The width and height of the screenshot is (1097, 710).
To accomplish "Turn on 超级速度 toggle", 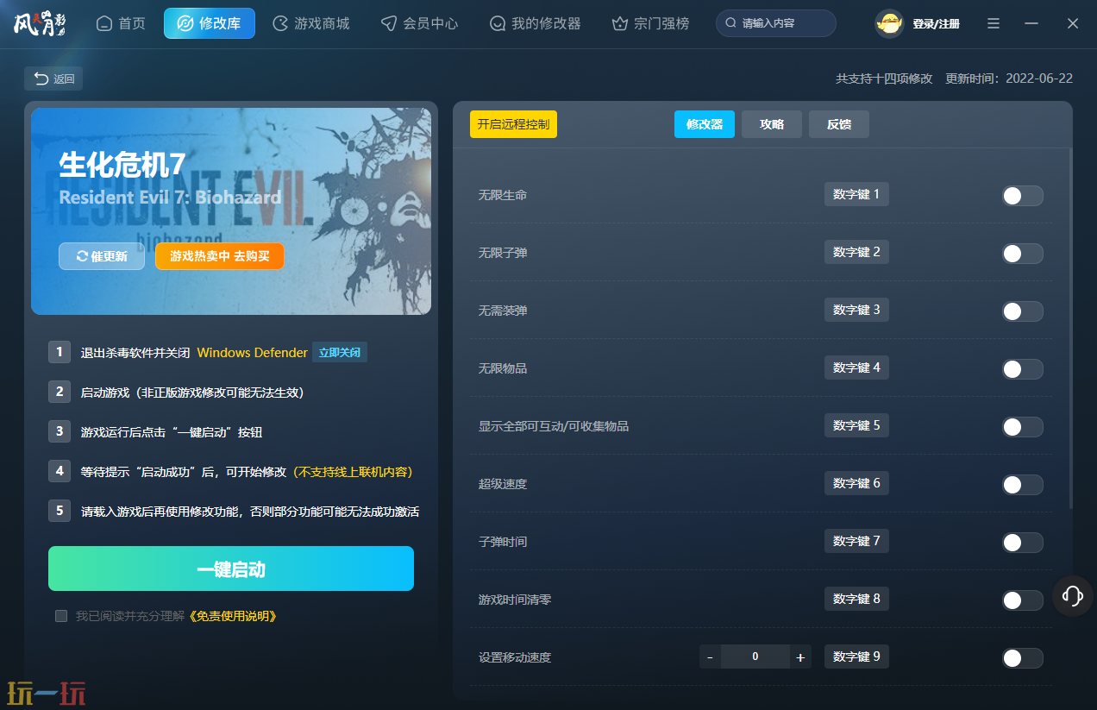I will 1022,485.
